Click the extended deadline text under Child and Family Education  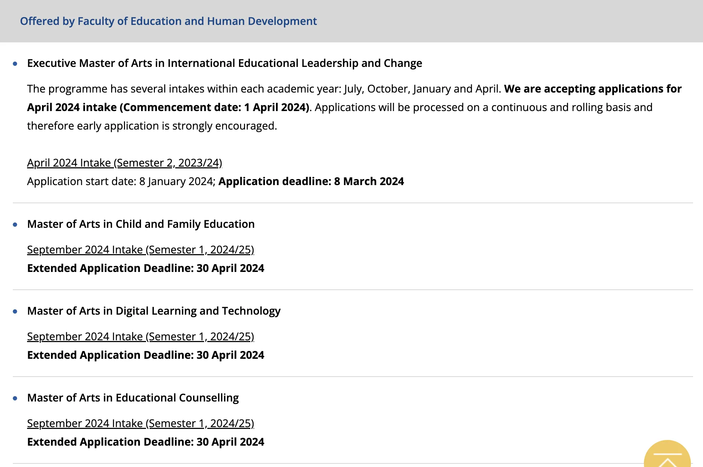tap(146, 268)
